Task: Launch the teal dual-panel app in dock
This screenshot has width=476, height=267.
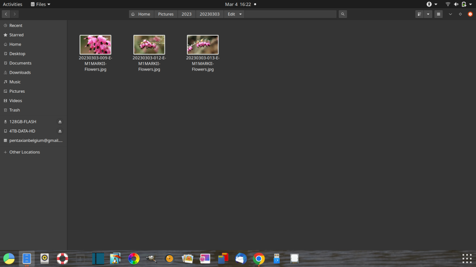Action: [98, 259]
